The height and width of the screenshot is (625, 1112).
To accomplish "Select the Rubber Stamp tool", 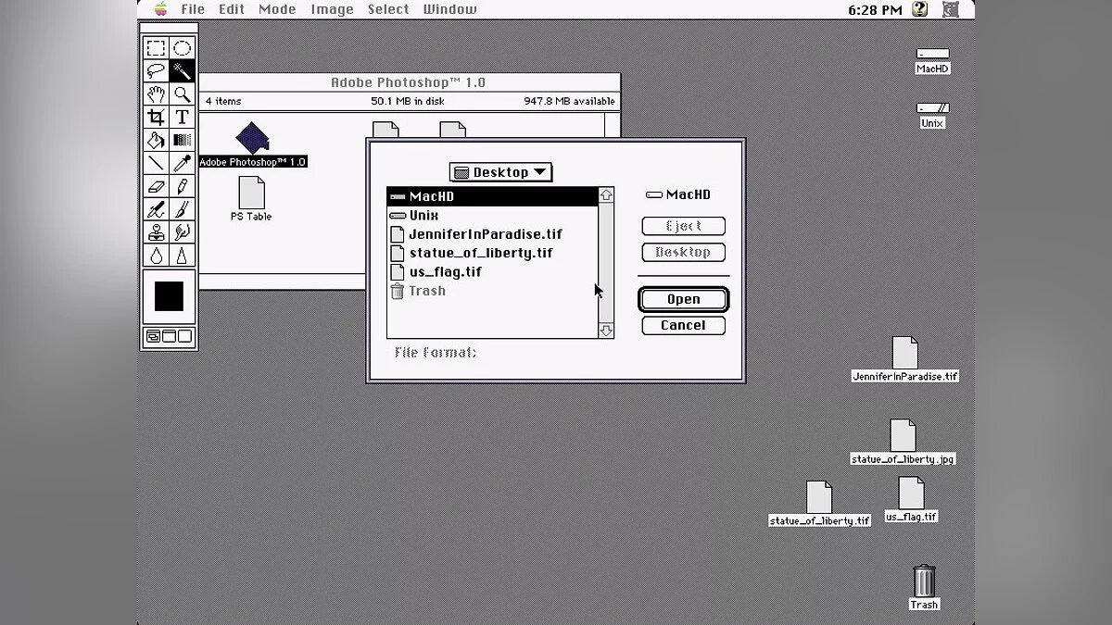I will (x=156, y=232).
